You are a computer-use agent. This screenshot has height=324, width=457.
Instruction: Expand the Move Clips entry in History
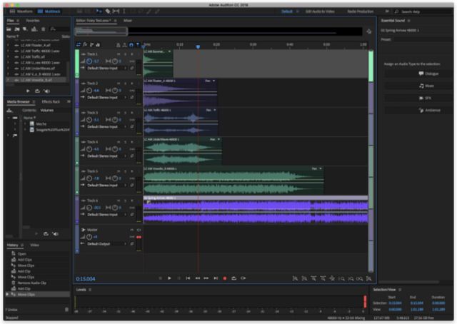tap(7, 295)
